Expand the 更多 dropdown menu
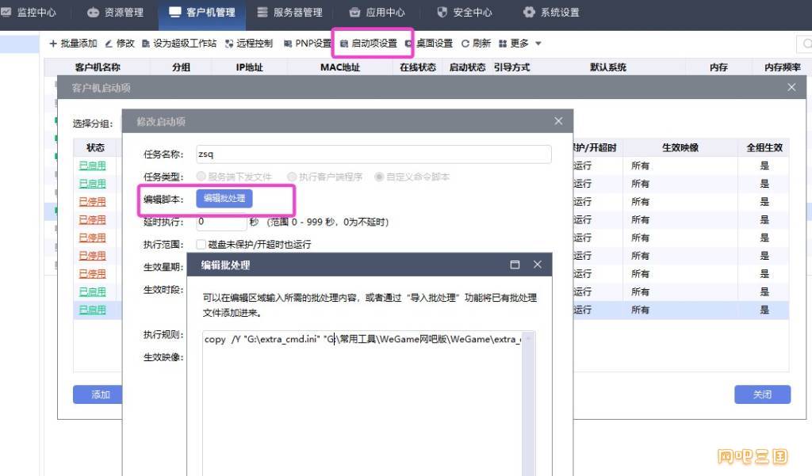The width and height of the screenshot is (812, 476). coord(520,44)
